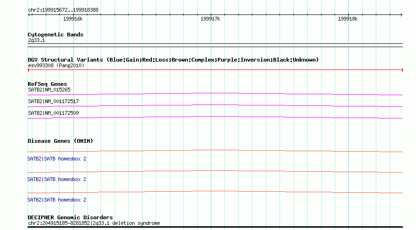
Task: Click the lowest orange OMIM gene line
Action: click(x=215, y=191)
